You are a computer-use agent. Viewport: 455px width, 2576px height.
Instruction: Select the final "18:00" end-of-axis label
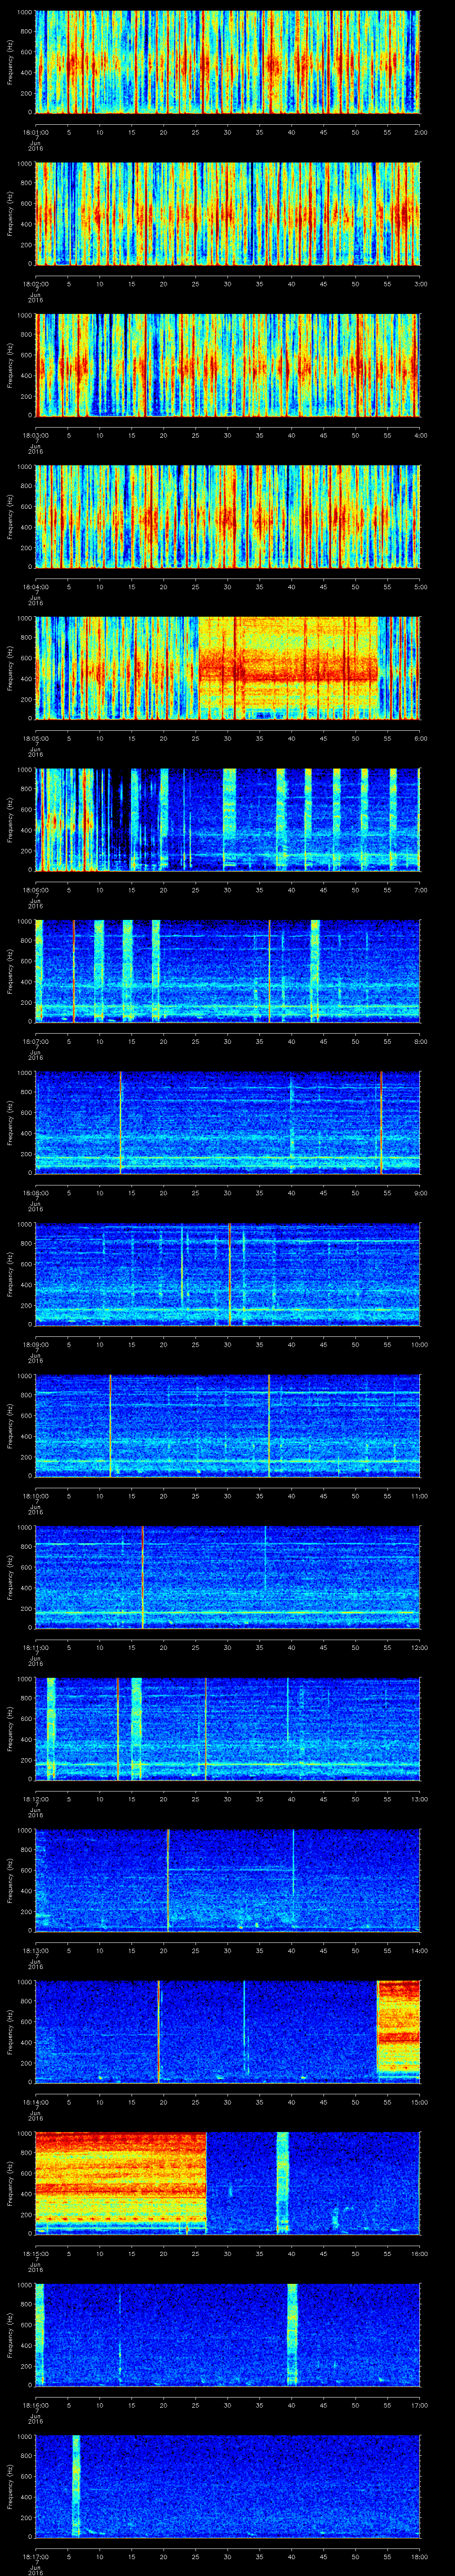click(420, 2555)
